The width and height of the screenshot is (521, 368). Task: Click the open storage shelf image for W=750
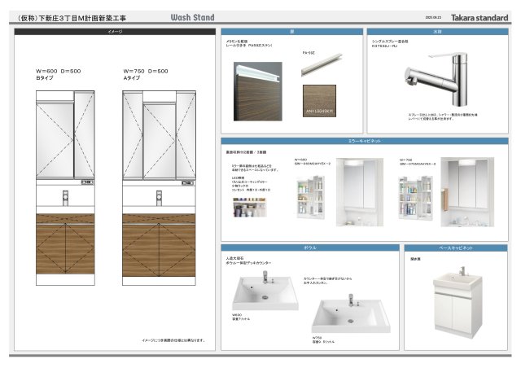coord(415,195)
